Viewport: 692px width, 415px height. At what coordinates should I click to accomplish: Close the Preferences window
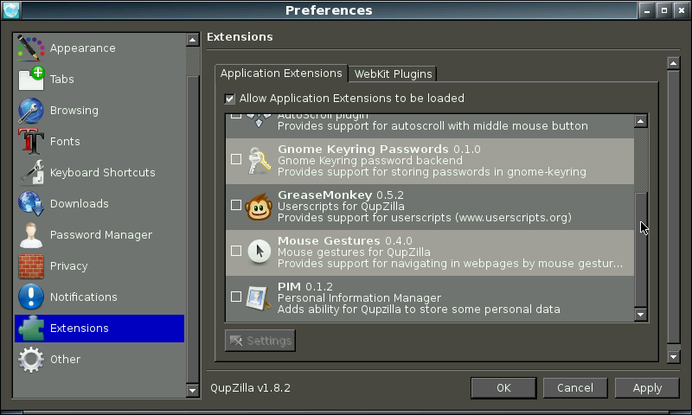coord(681,10)
